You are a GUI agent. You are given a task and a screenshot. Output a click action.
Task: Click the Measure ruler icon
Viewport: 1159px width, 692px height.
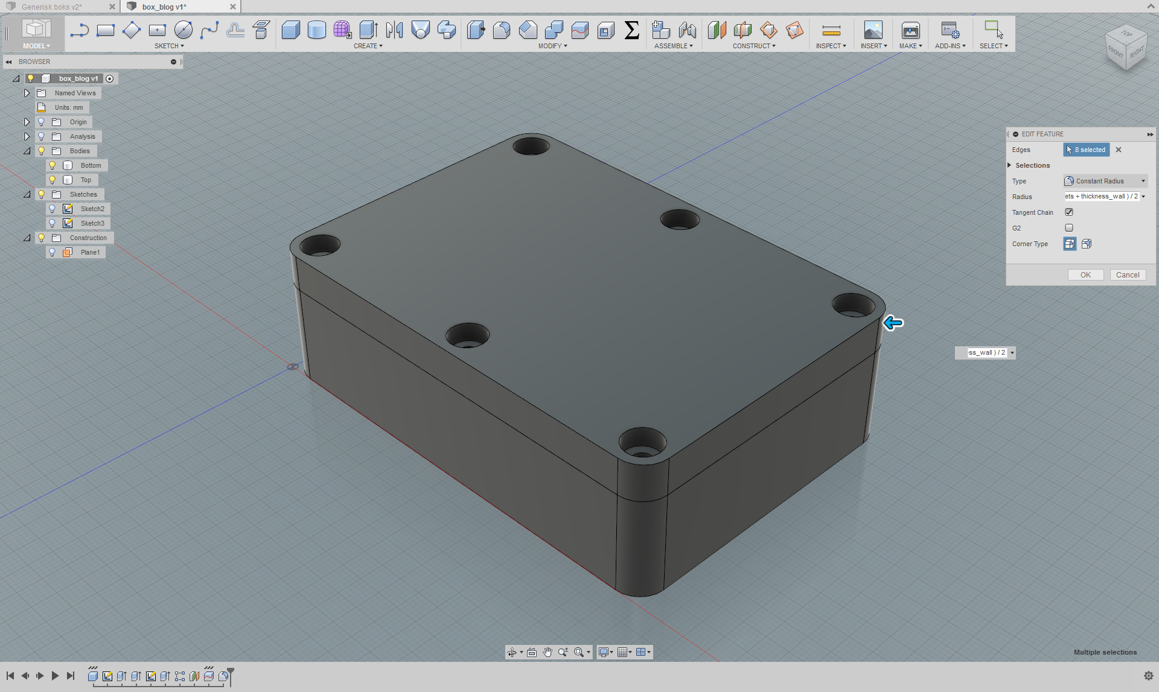click(x=831, y=30)
